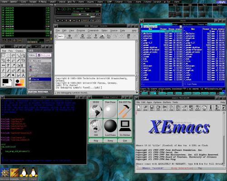227x181 pixels.
Task: Select the Magnify zoom tool in GIMP
Action: pyautogui.click(x=13, y=60)
